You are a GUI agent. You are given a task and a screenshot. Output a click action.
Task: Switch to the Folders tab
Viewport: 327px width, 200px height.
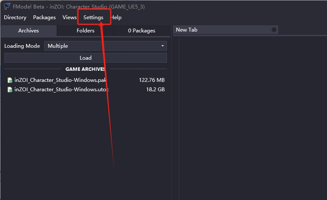pos(85,30)
